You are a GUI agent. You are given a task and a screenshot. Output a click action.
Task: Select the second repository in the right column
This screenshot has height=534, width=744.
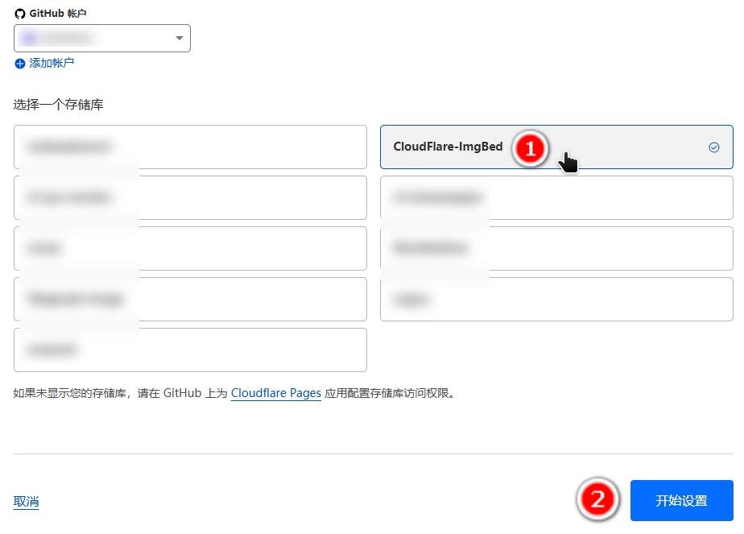click(556, 197)
